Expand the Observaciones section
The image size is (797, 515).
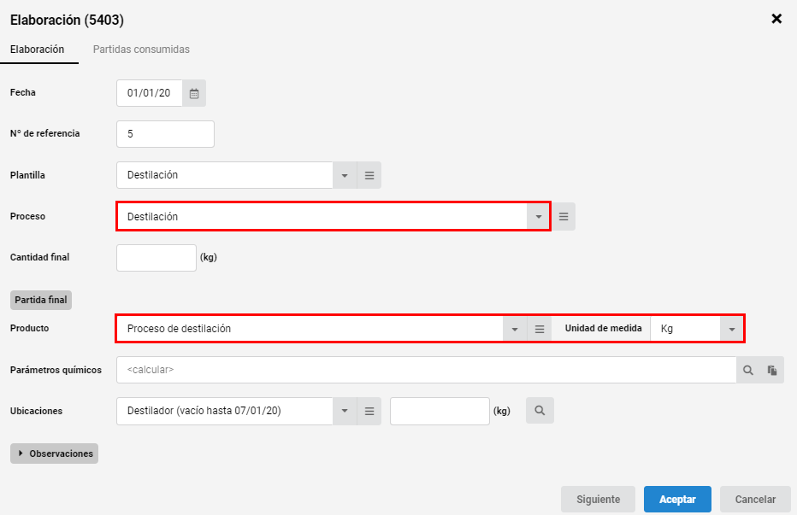click(x=55, y=454)
